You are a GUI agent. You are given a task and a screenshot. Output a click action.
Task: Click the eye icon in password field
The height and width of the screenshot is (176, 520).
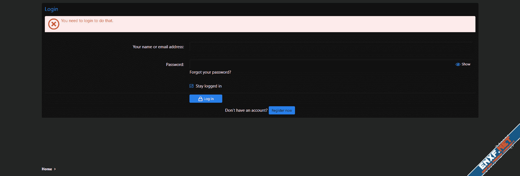pyautogui.click(x=458, y=65)
